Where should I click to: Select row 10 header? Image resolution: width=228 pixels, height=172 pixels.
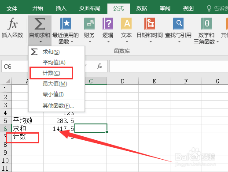coord(6,161)
